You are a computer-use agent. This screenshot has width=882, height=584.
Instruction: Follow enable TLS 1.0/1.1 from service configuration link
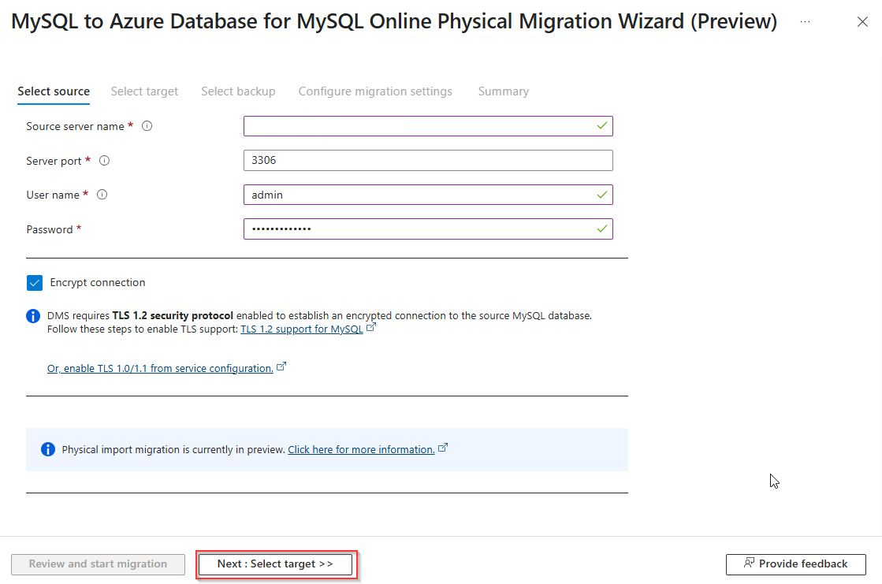(160, 368)
